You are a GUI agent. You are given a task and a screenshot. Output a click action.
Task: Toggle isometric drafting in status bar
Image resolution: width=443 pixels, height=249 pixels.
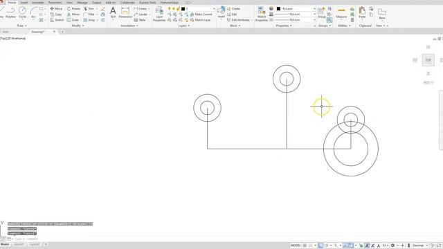click(x=336, y=246)
